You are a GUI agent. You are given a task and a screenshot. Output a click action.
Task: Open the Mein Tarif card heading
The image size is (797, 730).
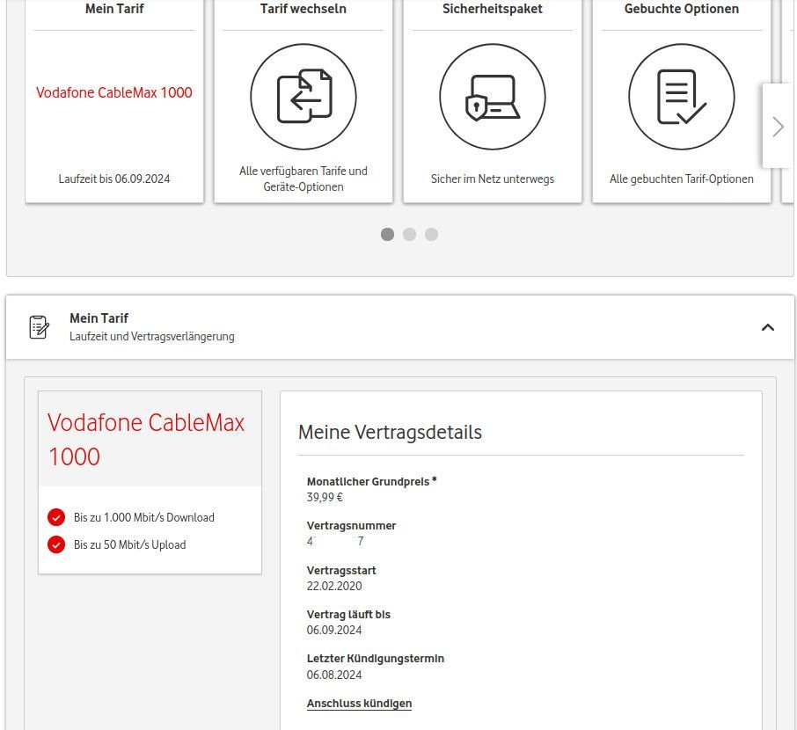coord(114,9)
